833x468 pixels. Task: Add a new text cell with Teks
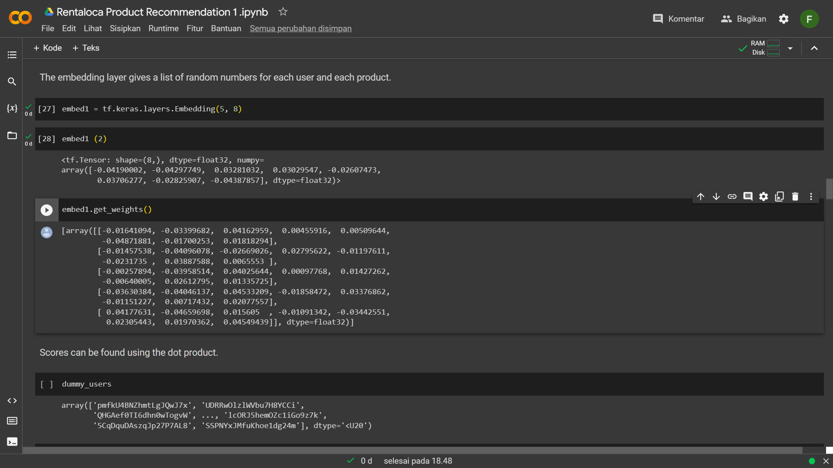pyautogui.click(x=85, y=48)
